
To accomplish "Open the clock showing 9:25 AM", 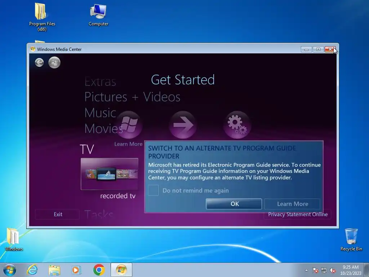I will (350, 270).
